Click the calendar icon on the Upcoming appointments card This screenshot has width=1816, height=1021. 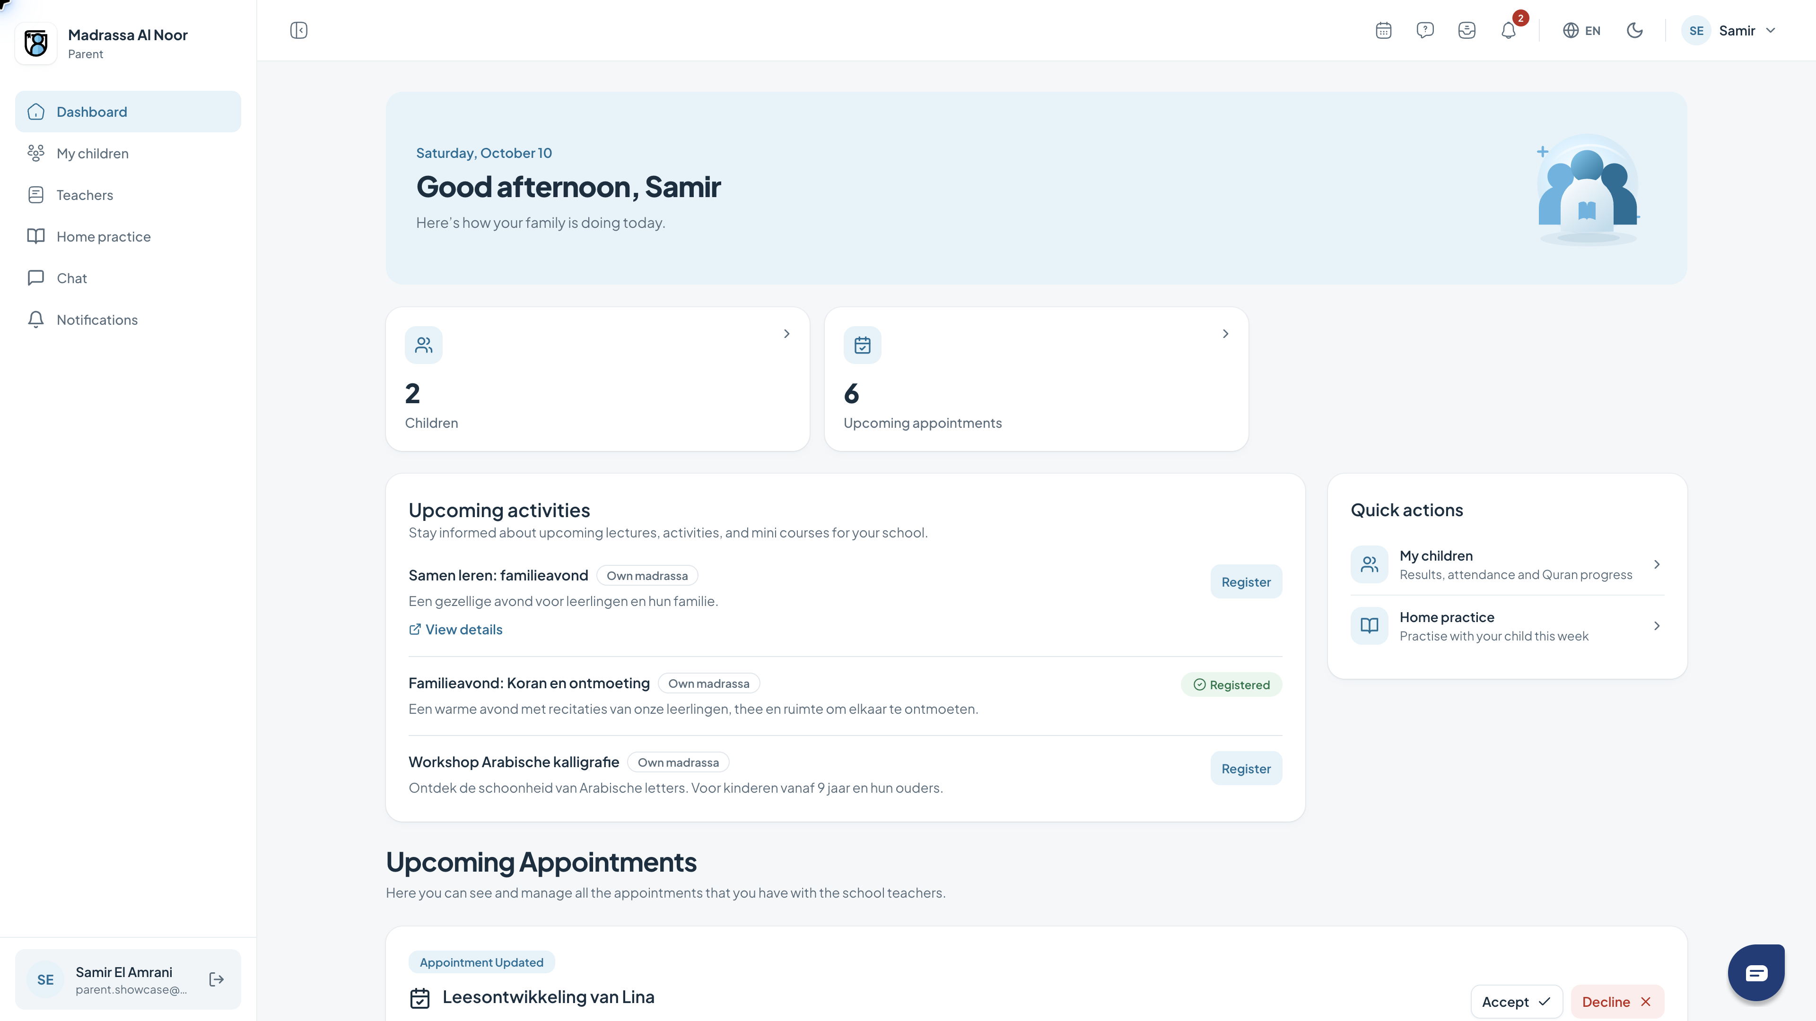862,345
